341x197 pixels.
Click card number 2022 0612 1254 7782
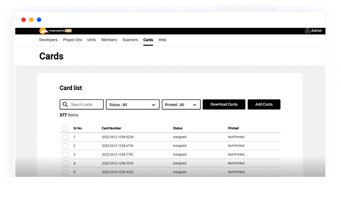tap(117, 154)
